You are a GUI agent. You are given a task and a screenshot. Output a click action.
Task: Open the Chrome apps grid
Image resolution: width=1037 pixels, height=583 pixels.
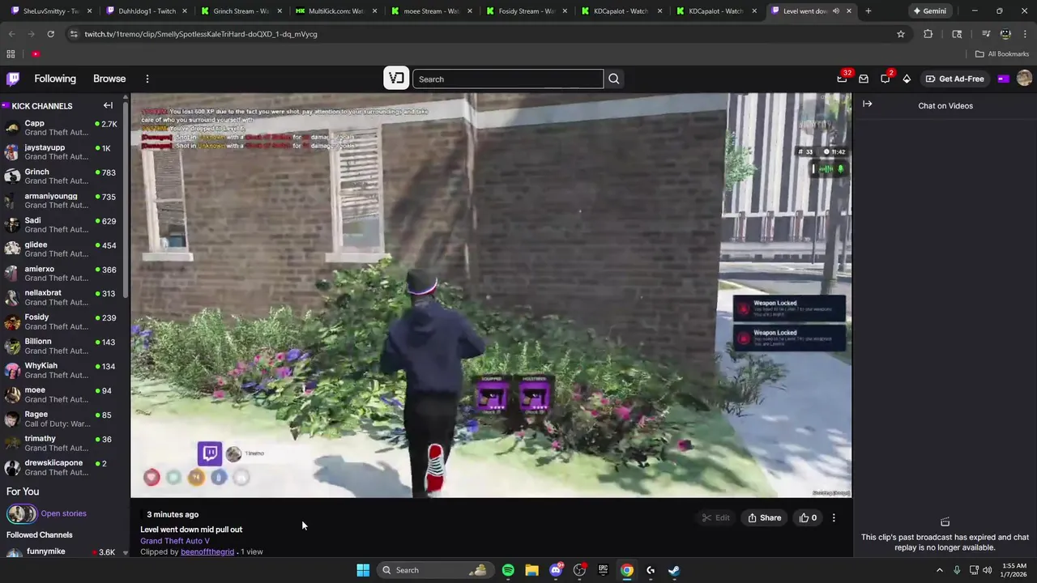[11, 54]
